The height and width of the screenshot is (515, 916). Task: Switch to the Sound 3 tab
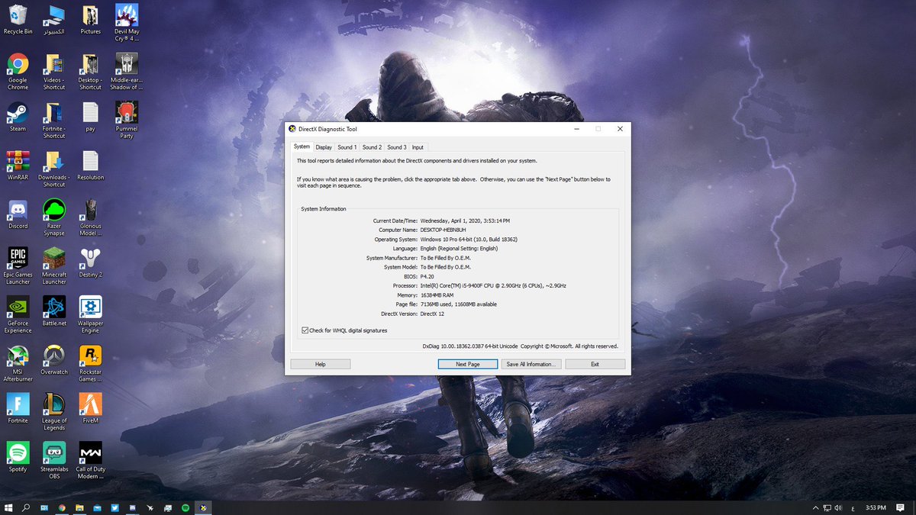(397, 147)
